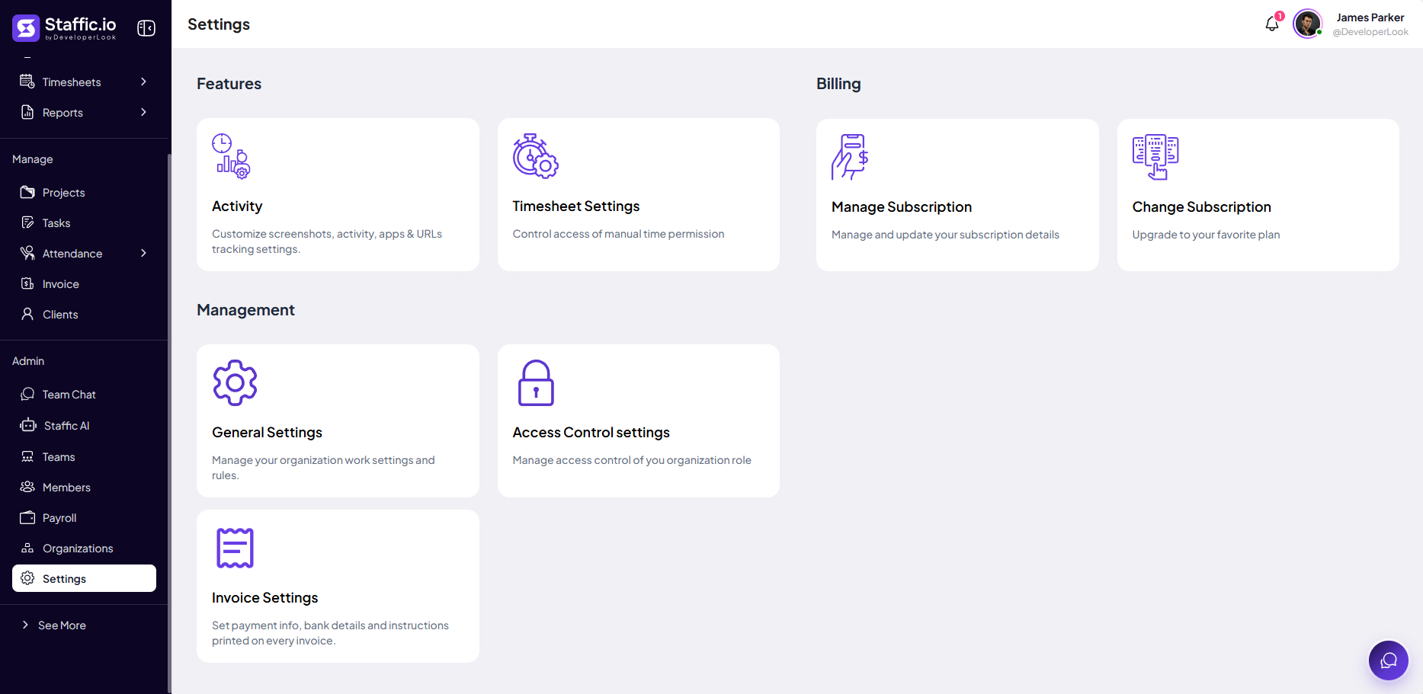Click the Timesheet Settings stopwatch icon

click(535, 156)
